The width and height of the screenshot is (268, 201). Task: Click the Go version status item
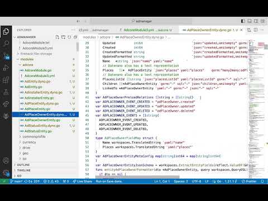click(x=225, y=181)
